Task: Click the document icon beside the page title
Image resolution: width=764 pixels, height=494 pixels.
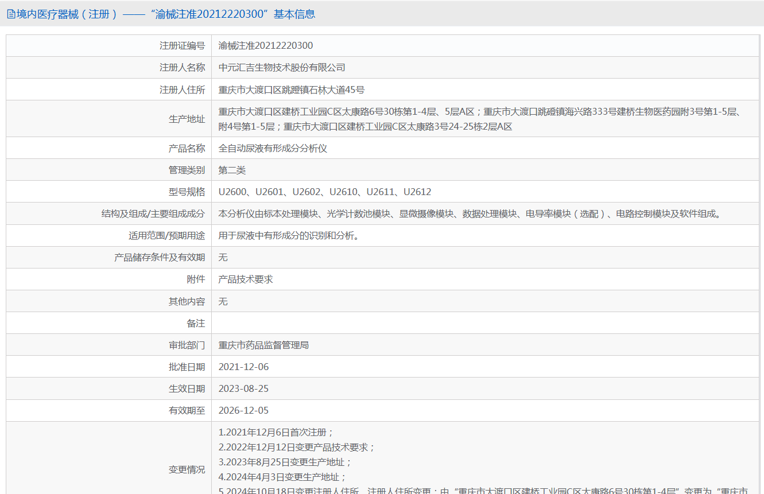Action: [x=11, y=14]
